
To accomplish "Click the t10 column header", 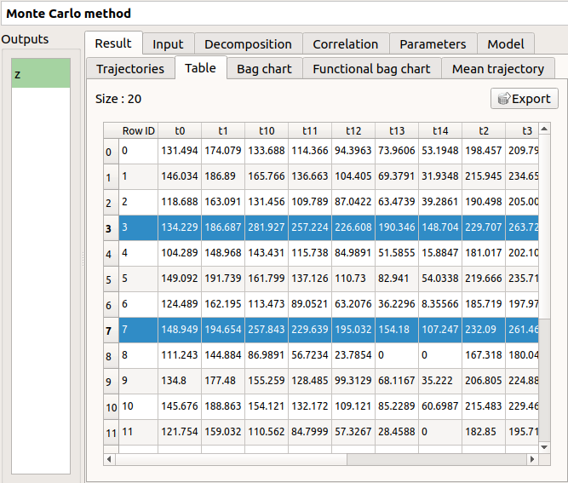I will (267, 131).
